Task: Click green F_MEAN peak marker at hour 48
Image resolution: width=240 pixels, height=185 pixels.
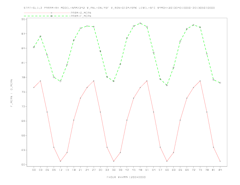Action: [140, 23]
